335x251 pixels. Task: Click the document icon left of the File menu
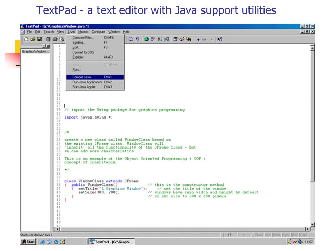point(23,32)
